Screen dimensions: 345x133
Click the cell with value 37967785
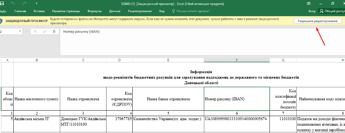point(119,124)
